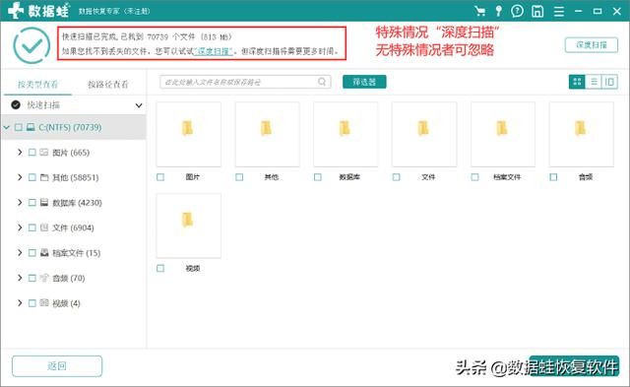Viewport: 630px width, 387px height.
Task: Open the 档案文件 folder thumbnail
Action: (x=503, y=134)
